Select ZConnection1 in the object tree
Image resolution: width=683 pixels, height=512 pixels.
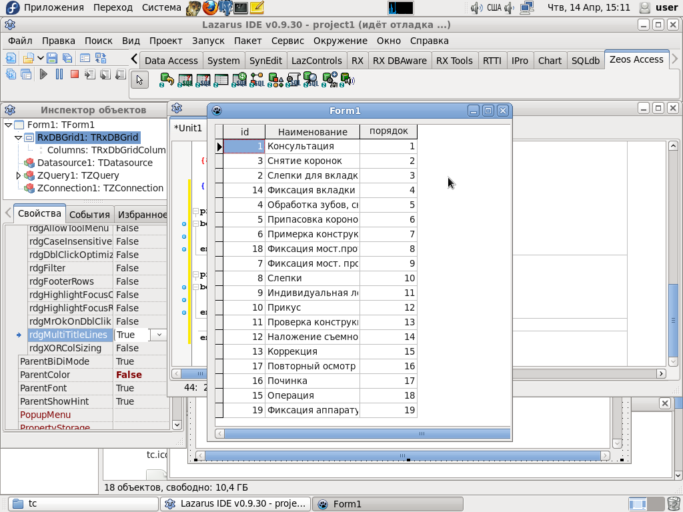[x=100, y=188]
